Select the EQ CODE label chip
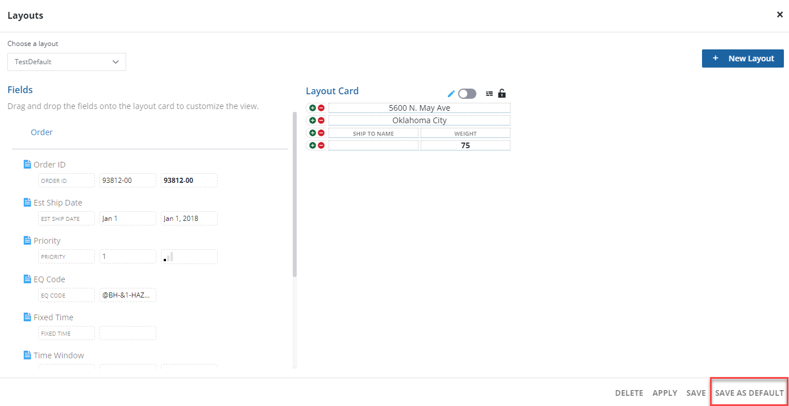The image size is (789, 406). (67, 295)
